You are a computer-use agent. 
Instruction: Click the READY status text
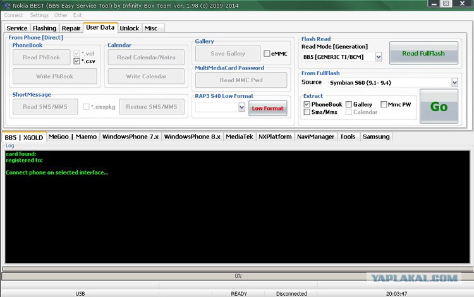click(x=239, y=294)
